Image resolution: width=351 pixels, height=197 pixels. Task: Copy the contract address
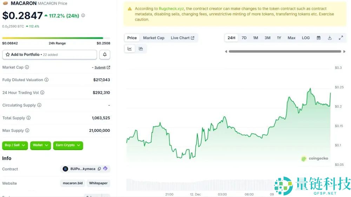click(99, 169)
